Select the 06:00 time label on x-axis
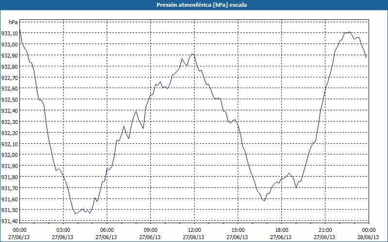This screenshot has height=242, width=388. pos(106,230)
